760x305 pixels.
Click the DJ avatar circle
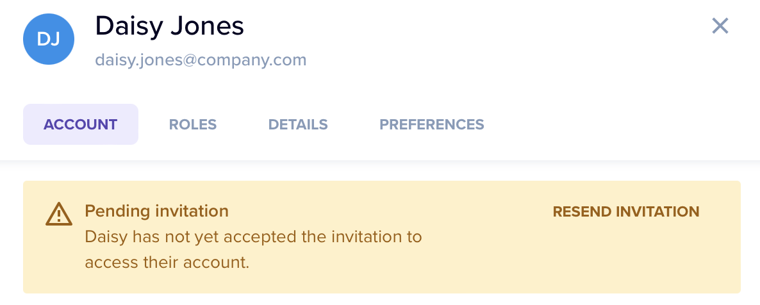(x=49, y=40)
